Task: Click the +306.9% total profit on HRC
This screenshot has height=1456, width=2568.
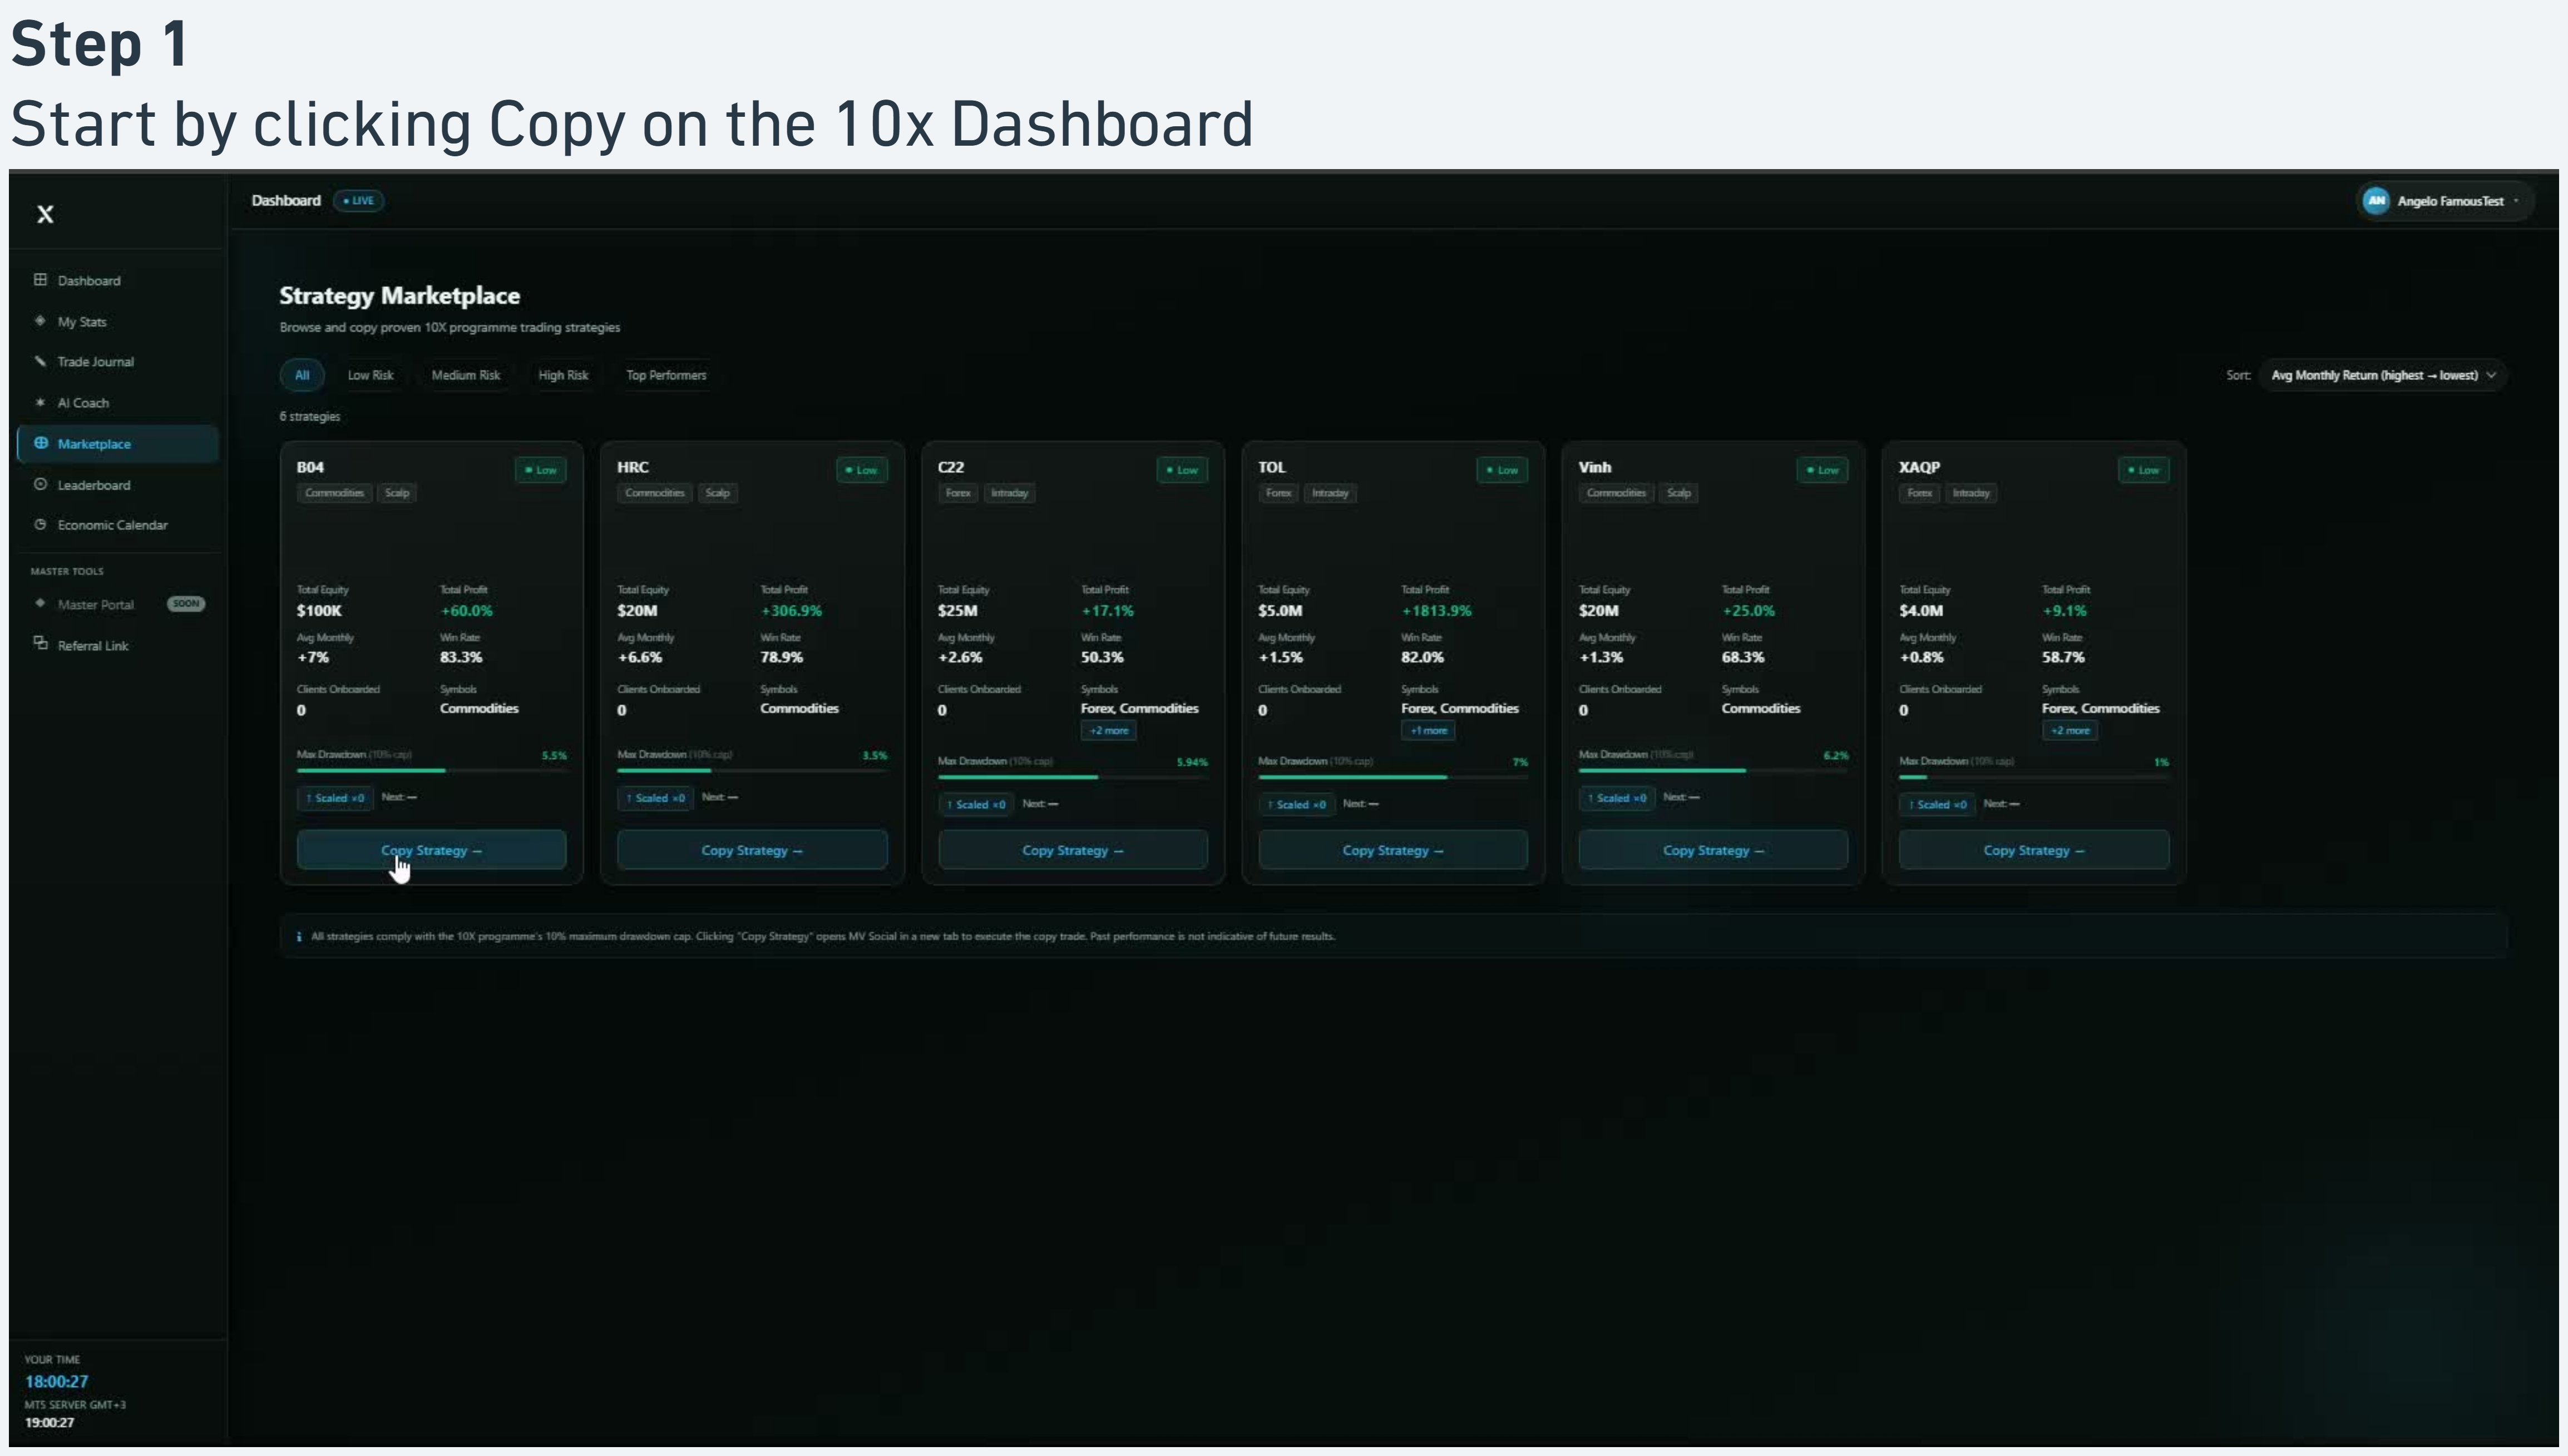Action: click(x=791, y=611)
